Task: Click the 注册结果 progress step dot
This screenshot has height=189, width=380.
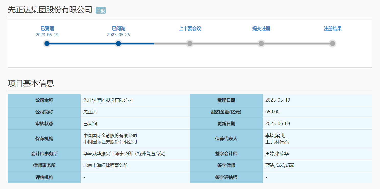Action: click(x=332, y=43)
